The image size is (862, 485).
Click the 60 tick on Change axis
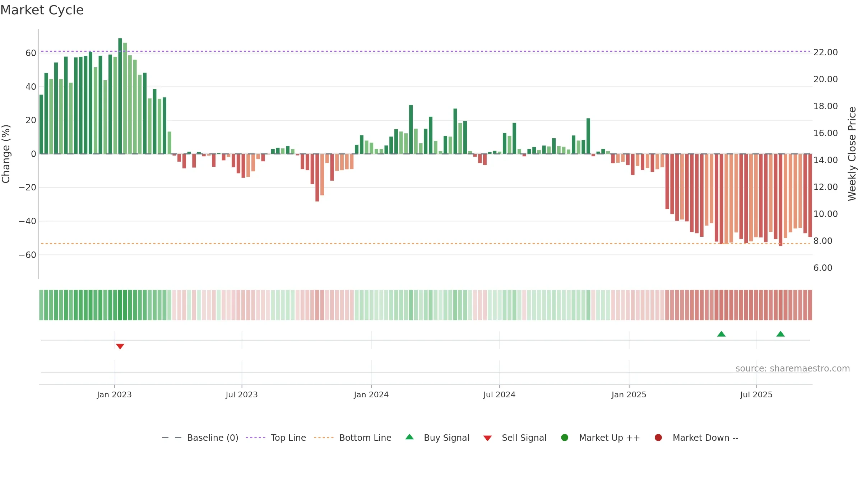[31, 53]
